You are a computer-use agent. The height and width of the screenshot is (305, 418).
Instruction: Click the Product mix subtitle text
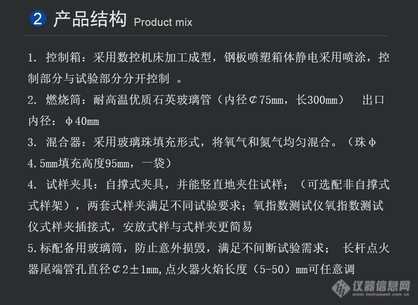pos(163,22)
